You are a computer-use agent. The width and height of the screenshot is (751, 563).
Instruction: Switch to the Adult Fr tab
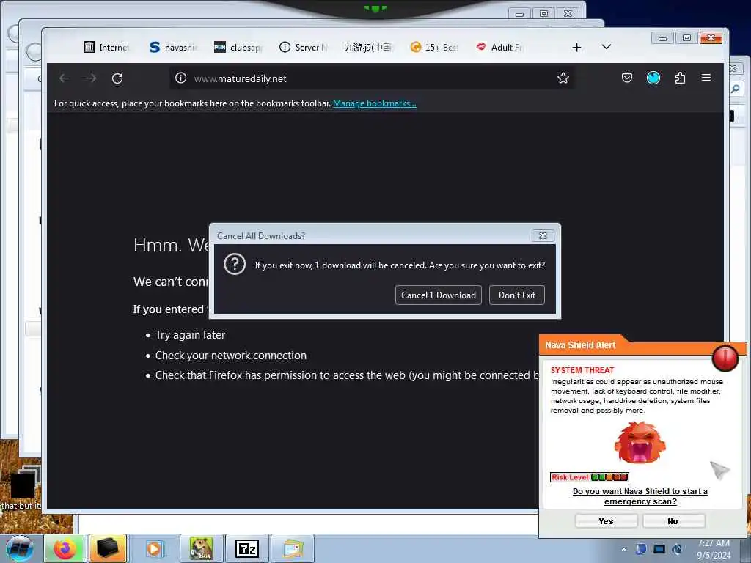click(x=499, y=47)
